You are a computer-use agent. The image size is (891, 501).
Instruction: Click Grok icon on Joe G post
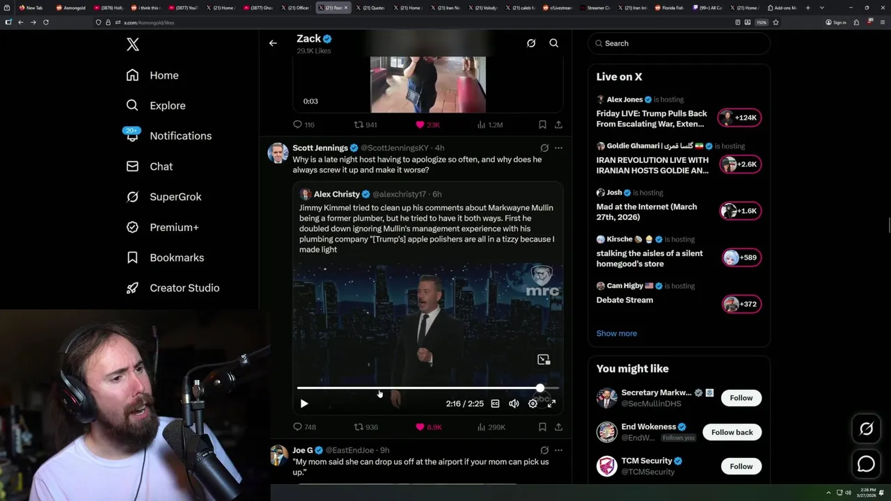544,450
